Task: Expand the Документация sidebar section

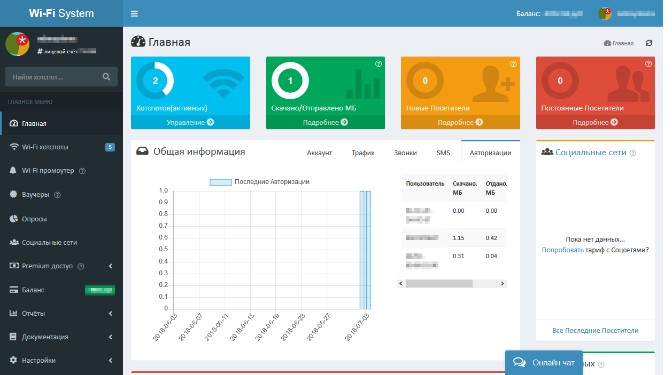Action: tap(61, 337)
